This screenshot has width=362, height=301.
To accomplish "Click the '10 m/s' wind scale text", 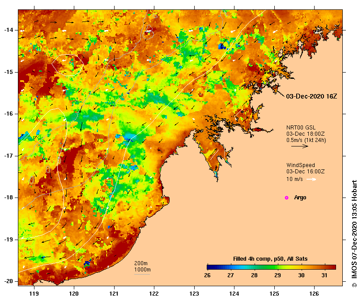I will pos(294,179).
